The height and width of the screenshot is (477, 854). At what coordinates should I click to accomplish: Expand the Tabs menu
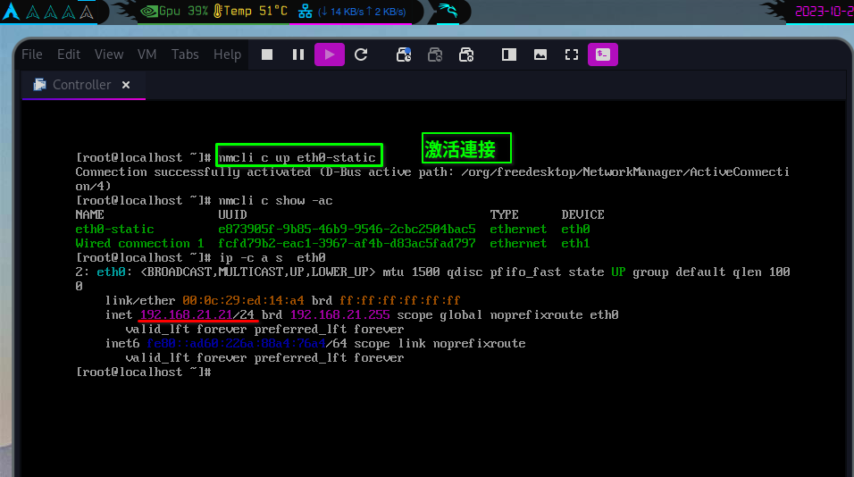click(185, 54)
